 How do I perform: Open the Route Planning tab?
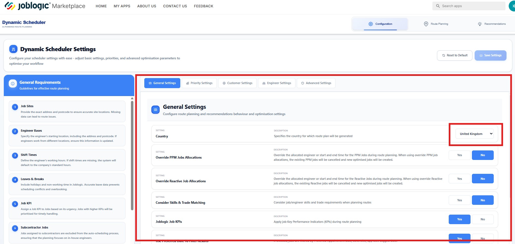click(x=436, y=24)
